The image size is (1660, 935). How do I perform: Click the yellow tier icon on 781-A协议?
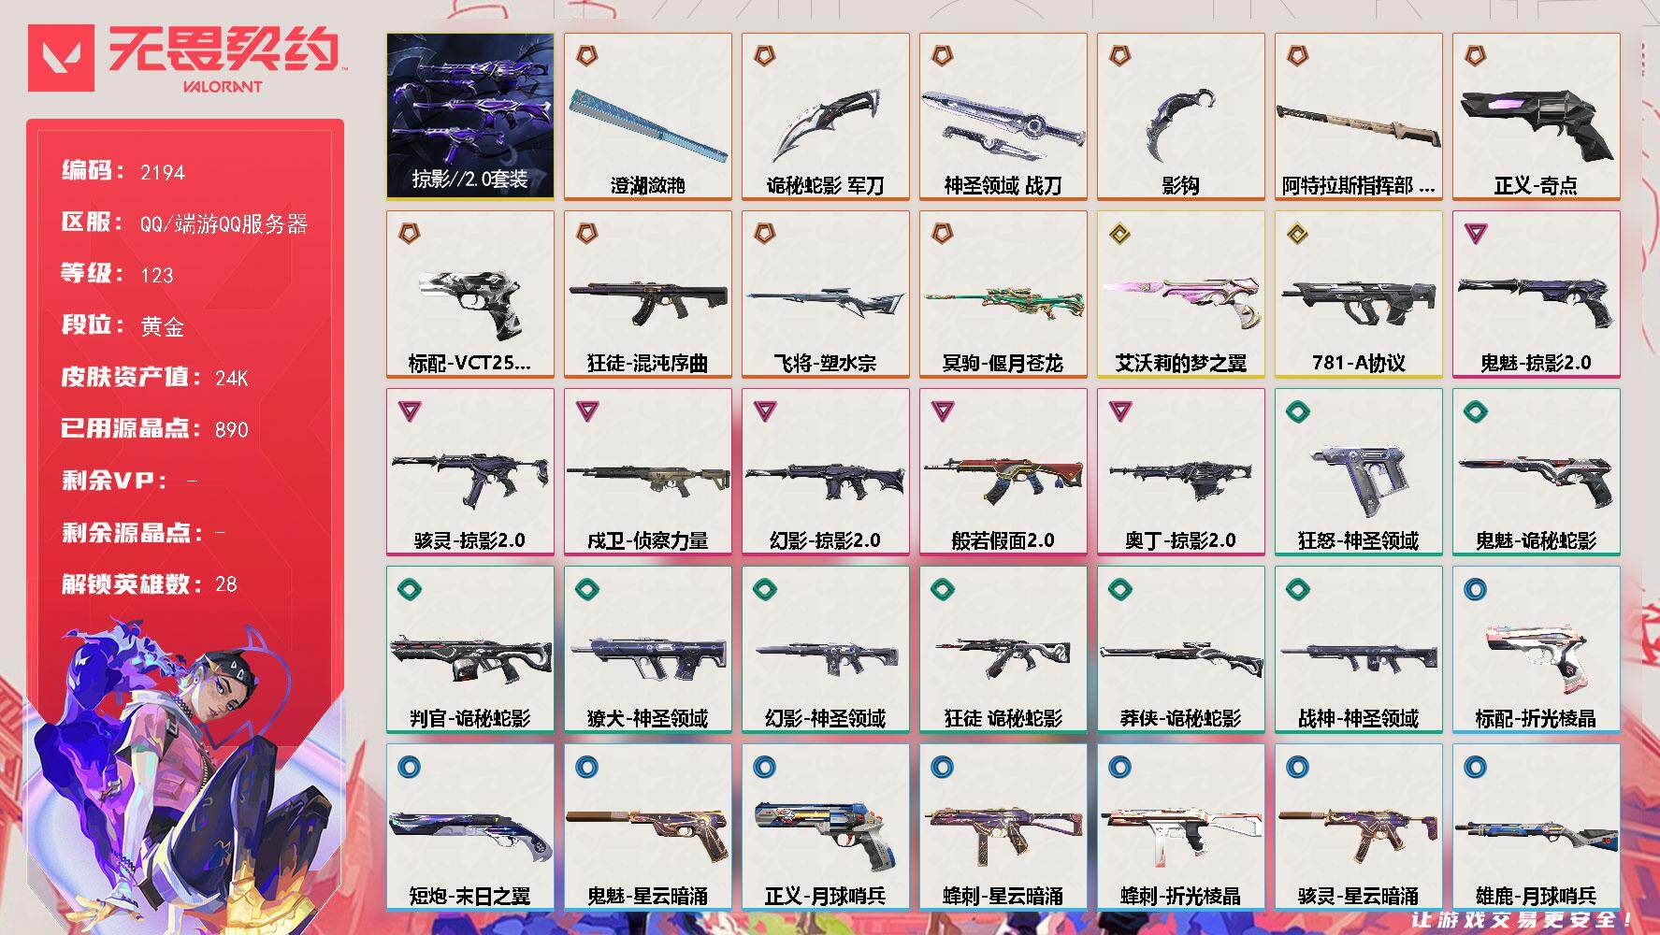tap(1297, 234)
